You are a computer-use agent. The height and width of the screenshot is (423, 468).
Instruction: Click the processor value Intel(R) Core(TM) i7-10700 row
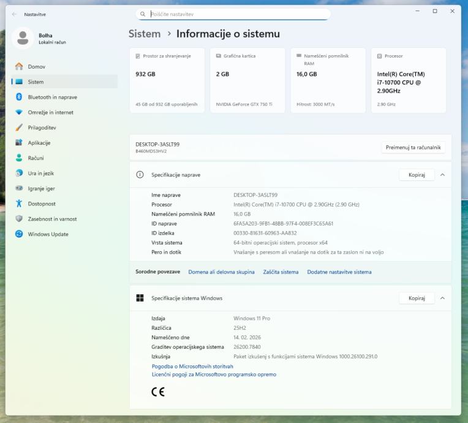296,205
